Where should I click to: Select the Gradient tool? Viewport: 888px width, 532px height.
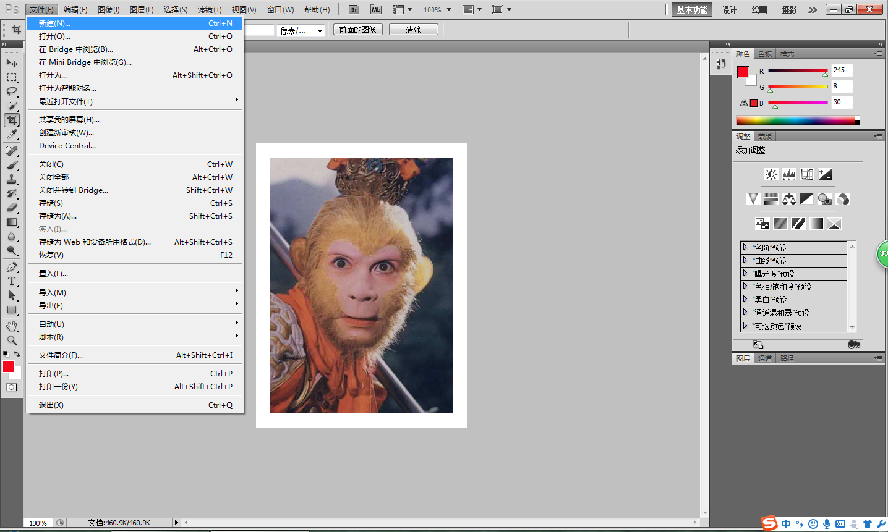tap(12, 222)
